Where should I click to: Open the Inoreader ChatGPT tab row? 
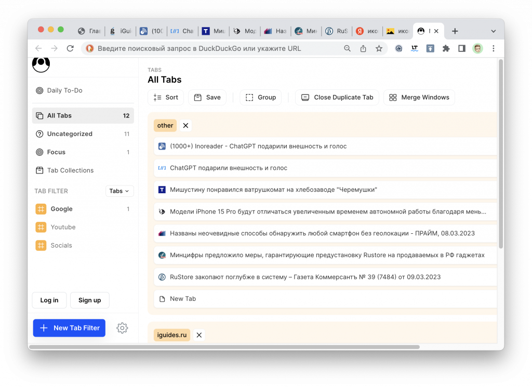click(x=326, y=146)
